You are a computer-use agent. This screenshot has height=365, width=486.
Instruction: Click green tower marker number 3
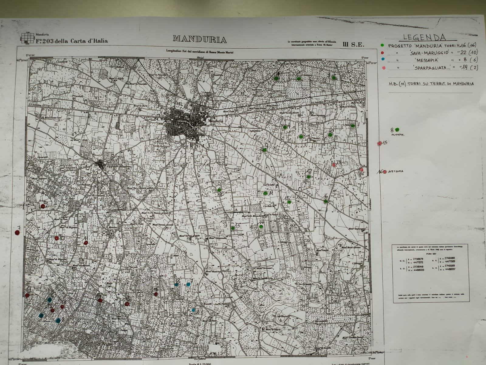tap(334, 78)
